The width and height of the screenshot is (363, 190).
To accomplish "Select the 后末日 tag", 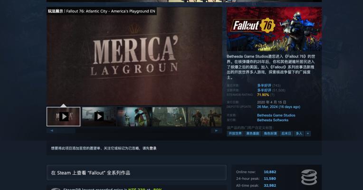I will (286, 133).
